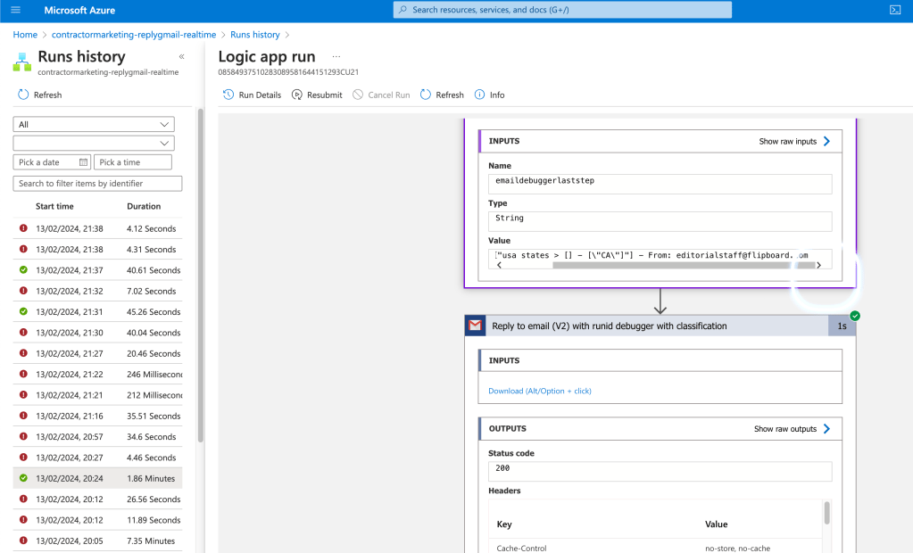Viewport: 913px width, 553px height.
Task: Click the disabled Cancel Run button
Action: click(x=381, y=95)
